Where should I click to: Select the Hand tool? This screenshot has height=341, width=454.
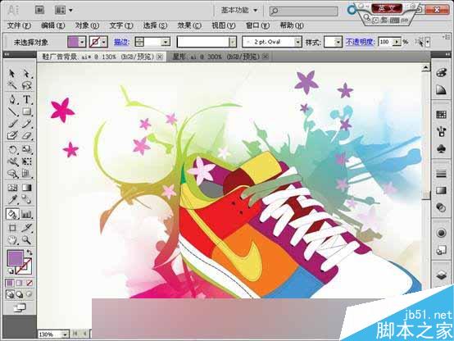12,240
